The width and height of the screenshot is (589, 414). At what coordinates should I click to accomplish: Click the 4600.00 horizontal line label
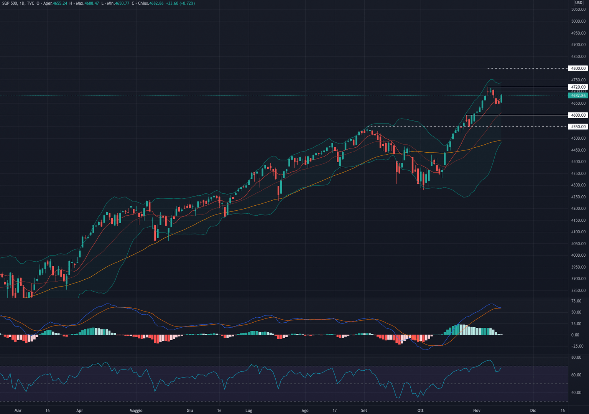pyautogui.click(x=577, y=115)
